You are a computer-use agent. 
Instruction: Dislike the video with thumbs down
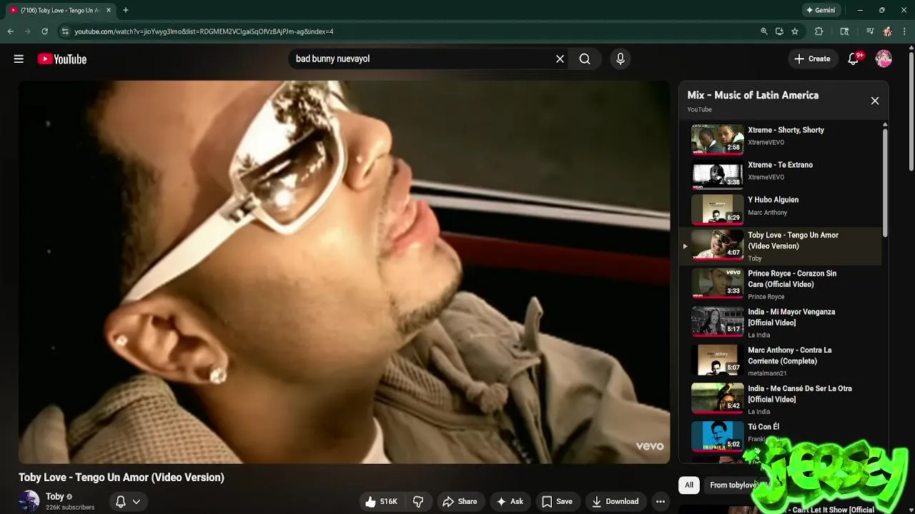pyautogui.click(x=418, y=502)
